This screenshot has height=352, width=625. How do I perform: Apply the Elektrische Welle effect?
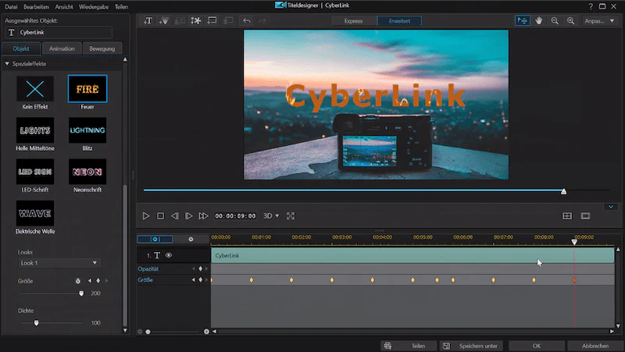click(35, 213)
